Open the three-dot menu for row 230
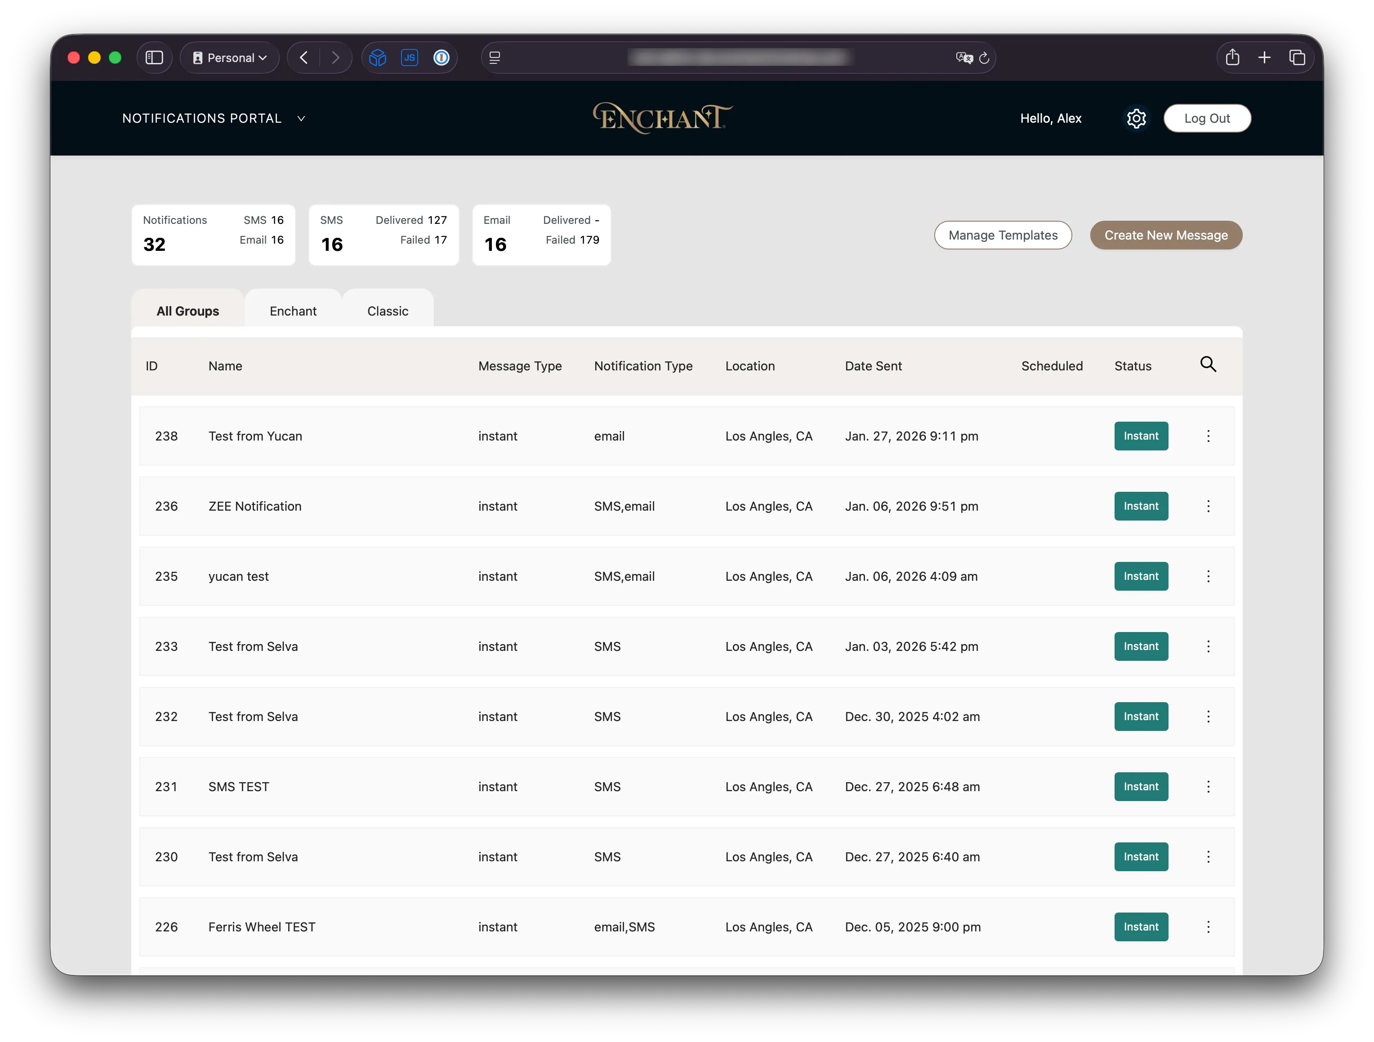The image size is (1374, 1042). point(1208,857)
